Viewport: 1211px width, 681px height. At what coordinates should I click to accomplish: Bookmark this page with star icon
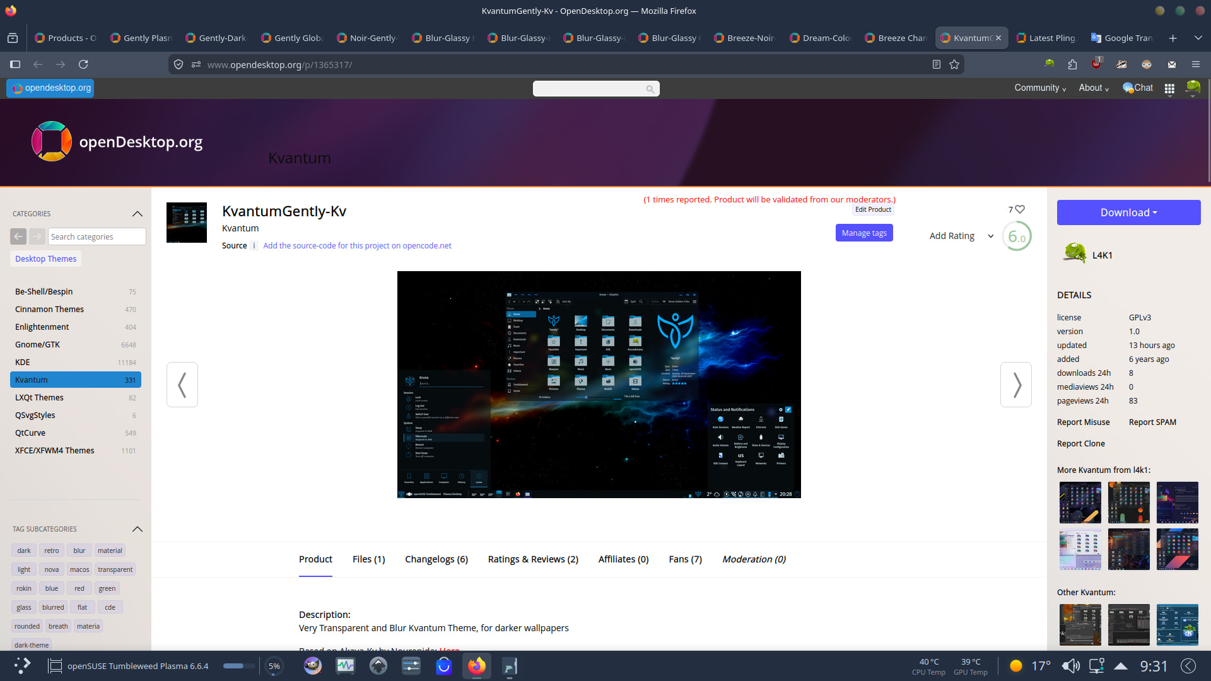click(x=954, y=64)
